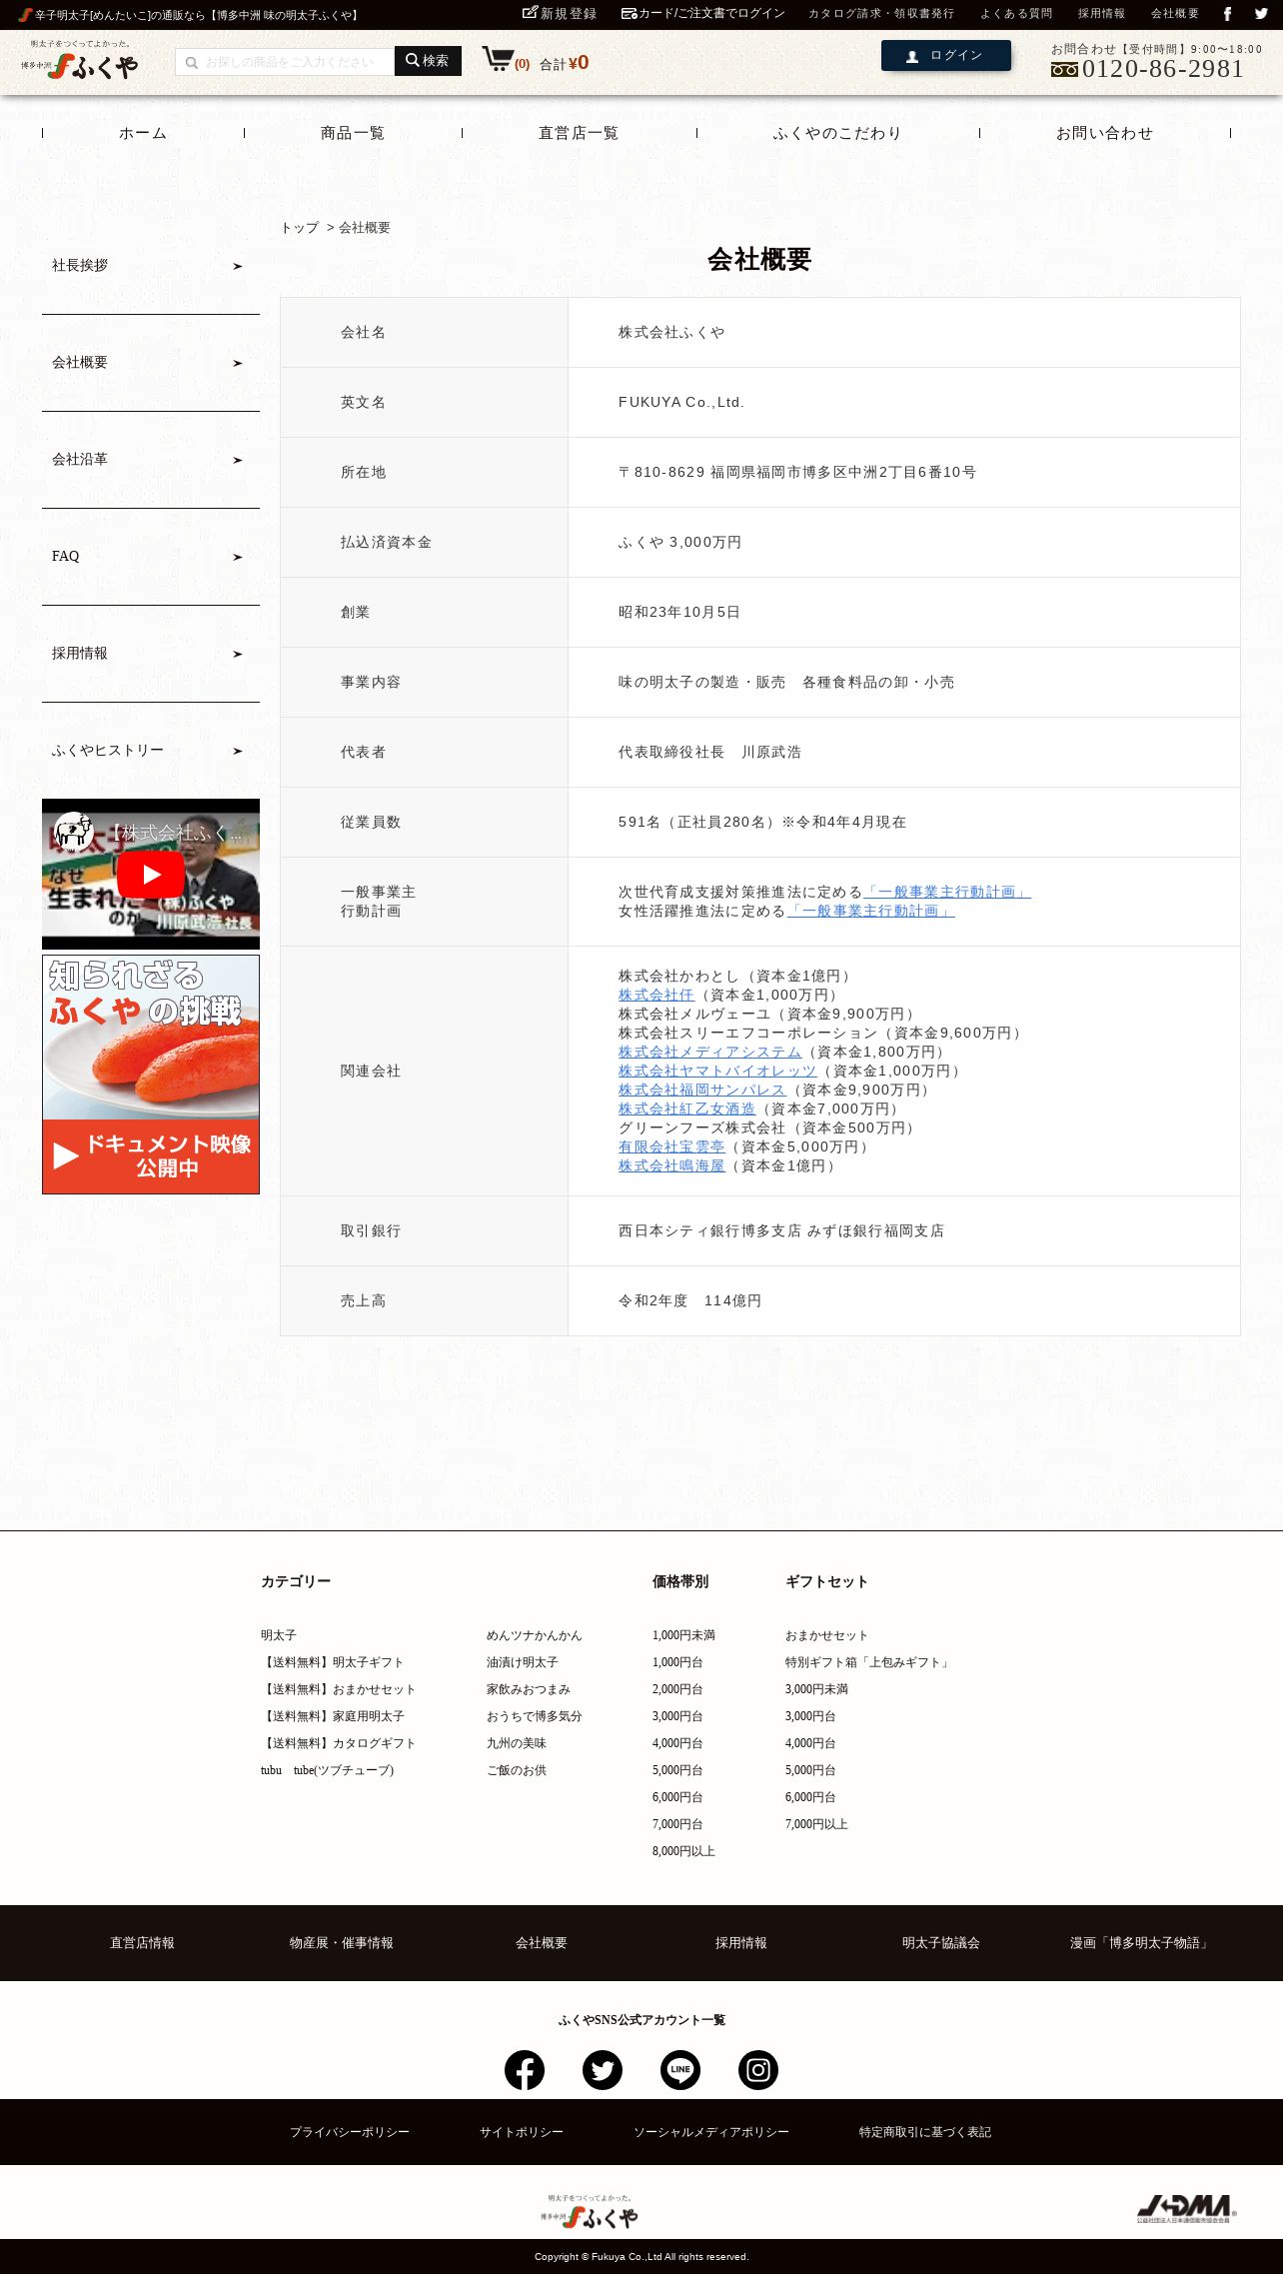Open Twitter in SNS account list
Image resolution: width=1283 pixels, height=2274 pixels.
pyautogui.click(x=603, y=2070)
